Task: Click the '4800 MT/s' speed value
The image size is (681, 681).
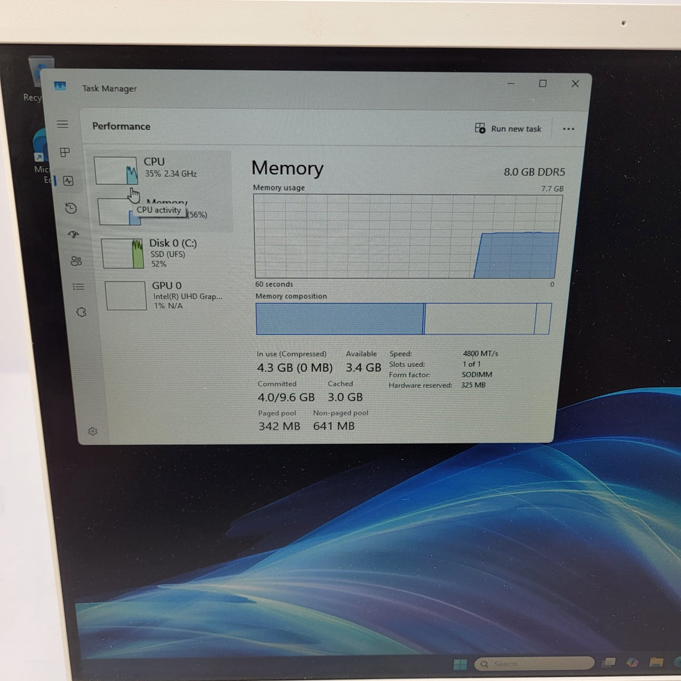Action: [x=480, y=354]
